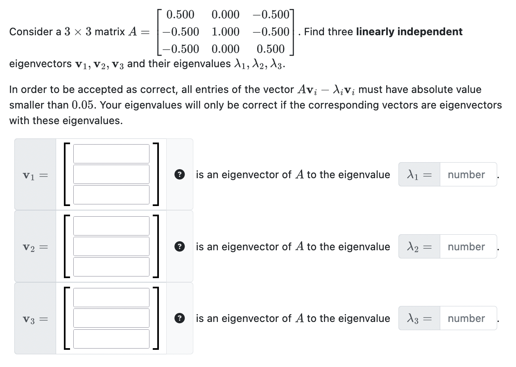Viewport: 516px width, 367px height.
Task: Click the question mark icon next to v2
Action: coord(179,247)
